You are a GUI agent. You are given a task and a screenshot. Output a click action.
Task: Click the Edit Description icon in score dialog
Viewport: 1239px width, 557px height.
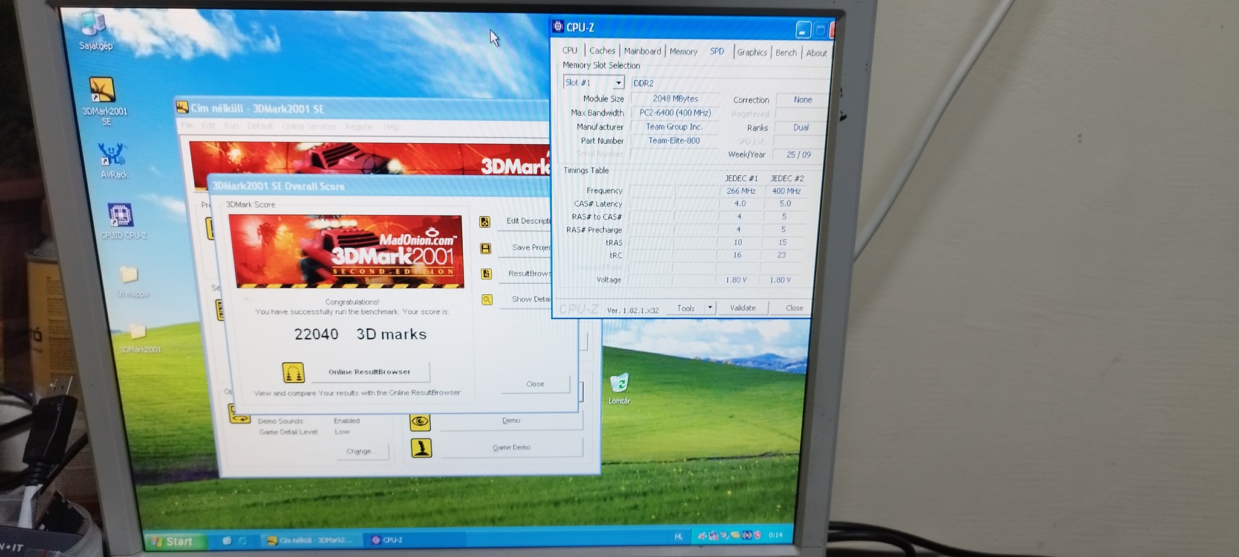(485, 222)
